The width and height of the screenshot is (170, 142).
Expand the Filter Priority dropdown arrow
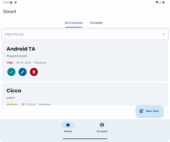point(163,34)
